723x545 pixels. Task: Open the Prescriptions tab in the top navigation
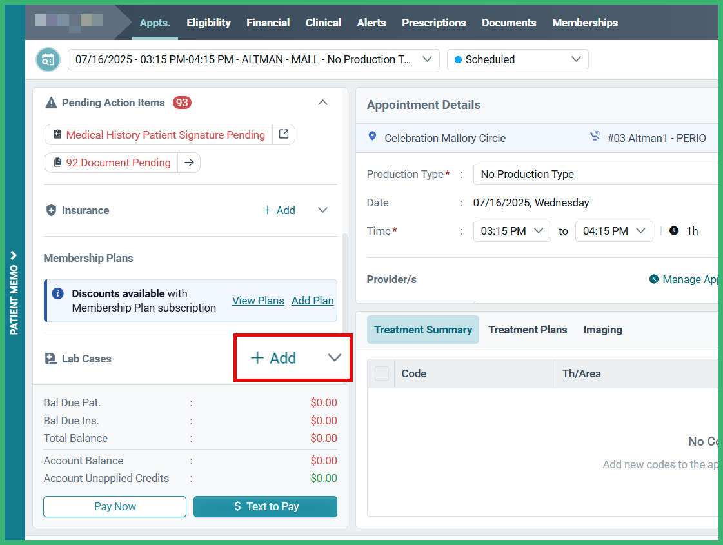tap(433, 22)
